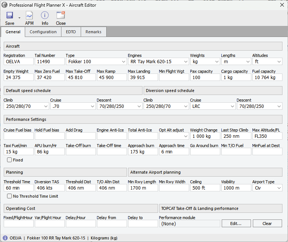Click the Min Rwy Length field

(x=143, y=188)
